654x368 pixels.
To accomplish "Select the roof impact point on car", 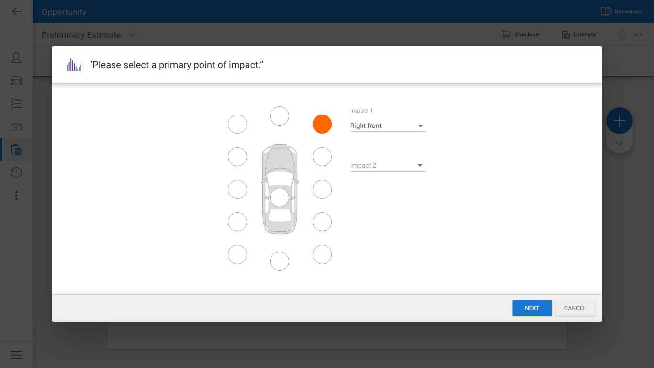I will [x=280, y=197].
